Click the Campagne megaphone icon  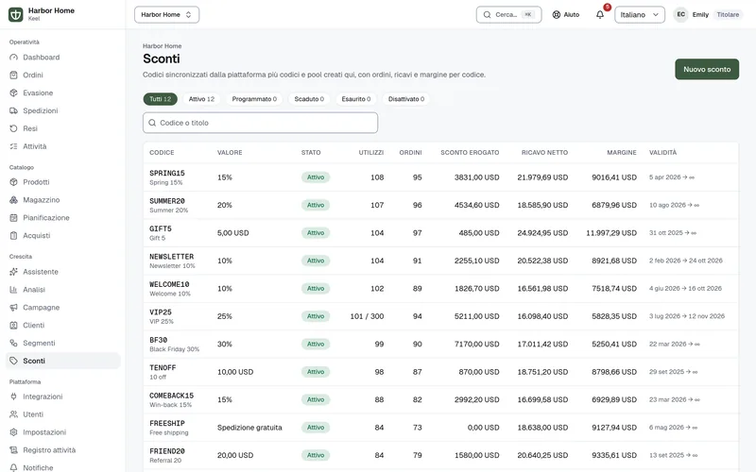[13, 308]
